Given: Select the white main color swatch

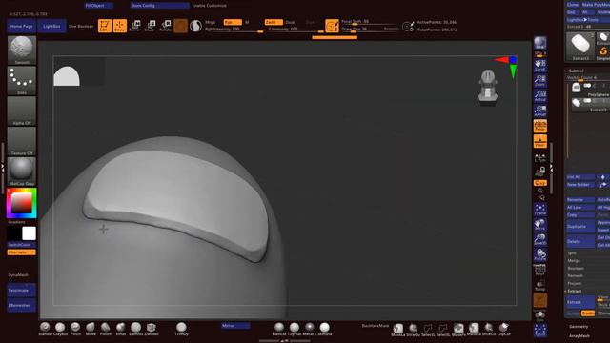Looking at the screenshot, I should coord(30,233).
